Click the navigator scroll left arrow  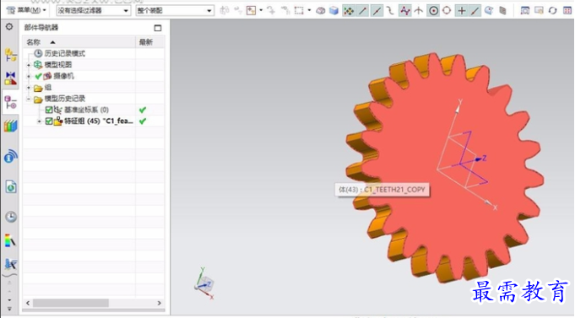28,303
